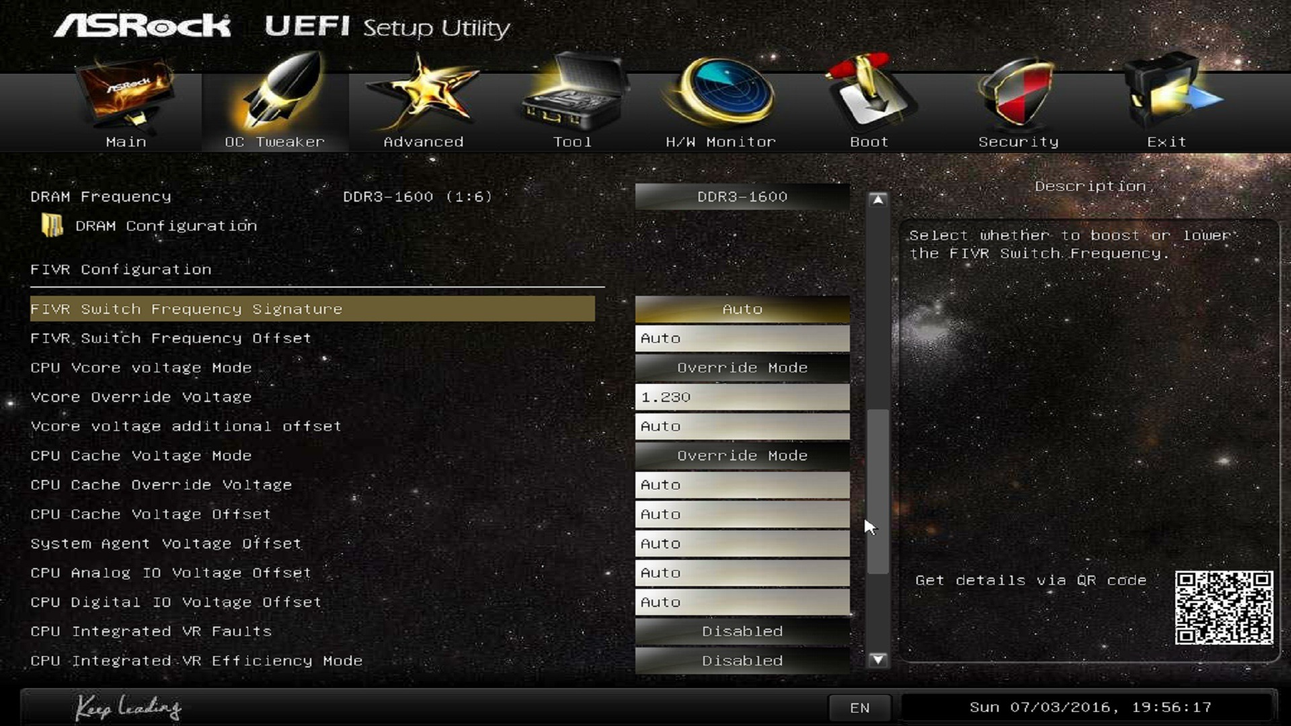Select the CPU Cache Override Voltage label
Viewport: 1291px width, 726px height.
point(161,485)
